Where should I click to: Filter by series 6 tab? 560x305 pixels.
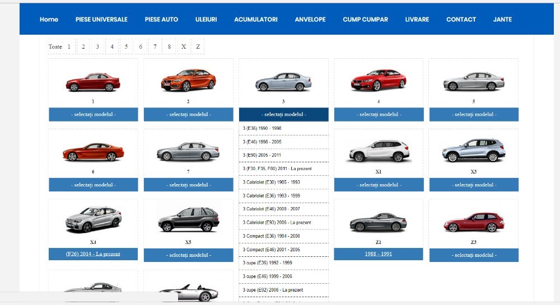(141, 47)
